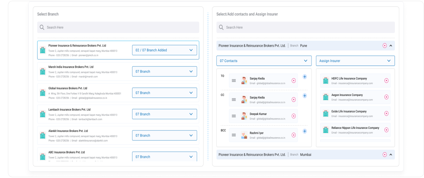The width and height of the screenshot is (424, 178).
Task: Remove Sanjay Kedia from the TO list
Action: coord(294,80)
